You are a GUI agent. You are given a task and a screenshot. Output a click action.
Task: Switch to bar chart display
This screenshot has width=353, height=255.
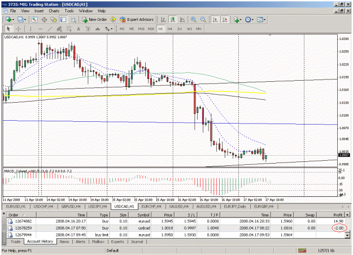(x=163, y=20)
